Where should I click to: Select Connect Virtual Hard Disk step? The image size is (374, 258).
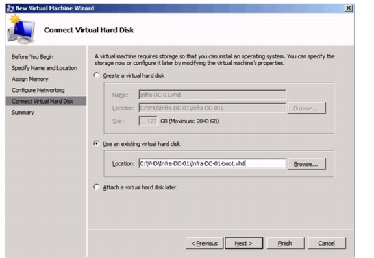click(46, 101)
